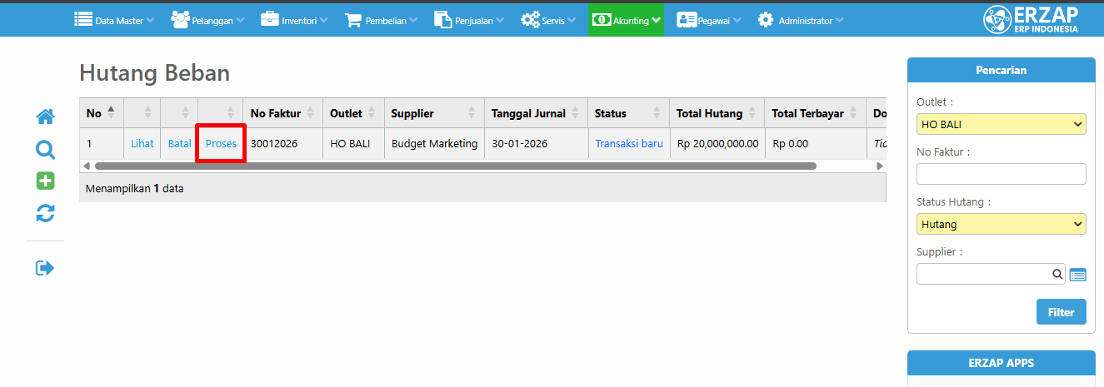1104x387 pixels.
Task: Click the home icon in left sidebar
Action: [x=45, y=117]
